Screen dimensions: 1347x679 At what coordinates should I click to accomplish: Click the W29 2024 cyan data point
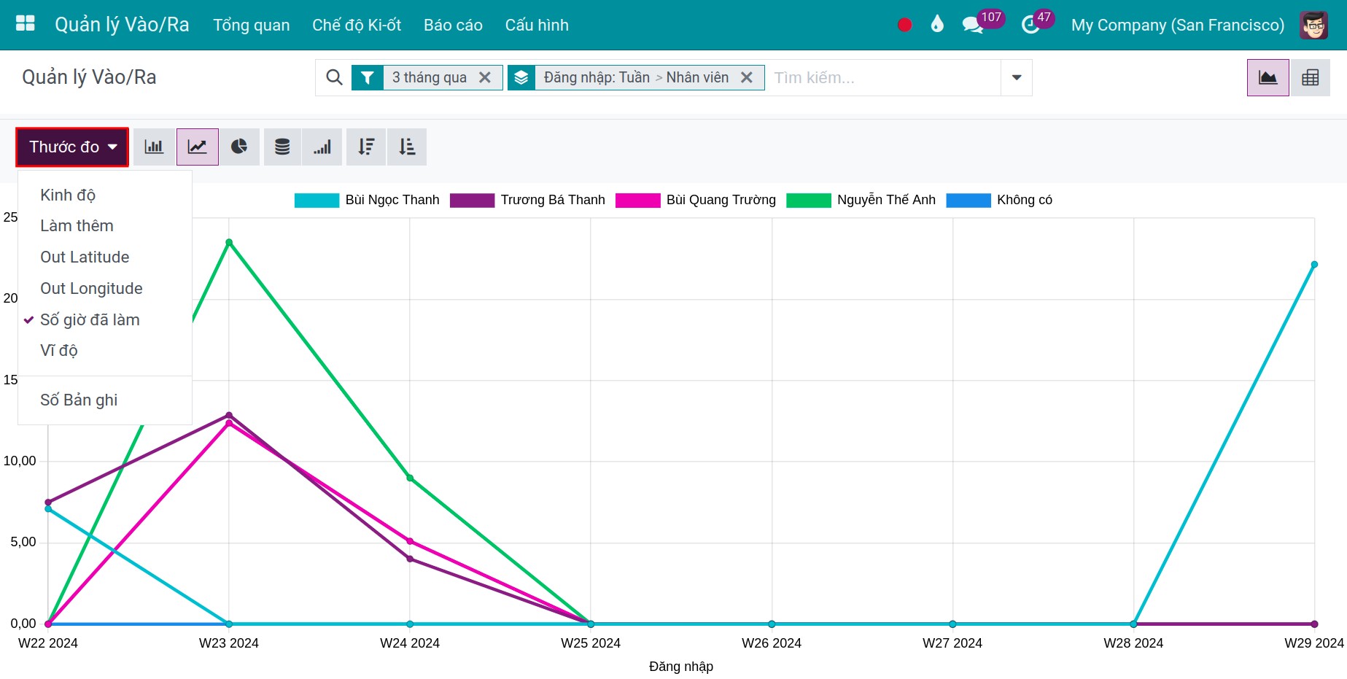(1314, 265)
